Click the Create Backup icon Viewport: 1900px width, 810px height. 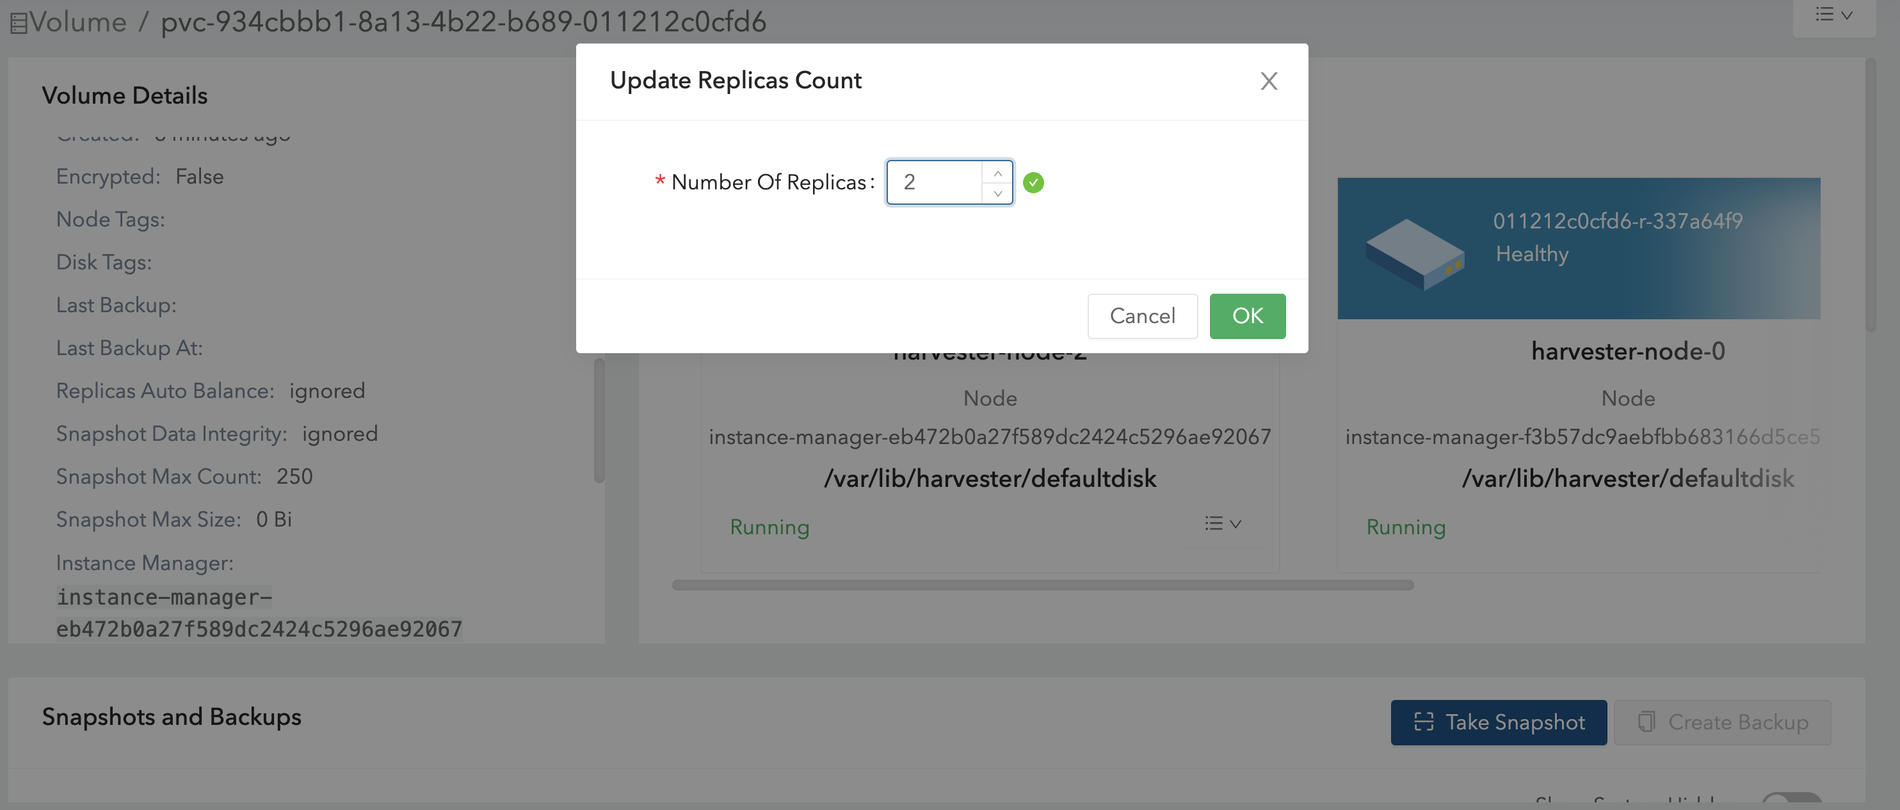pyautogui.click(x=1646, y=722)
